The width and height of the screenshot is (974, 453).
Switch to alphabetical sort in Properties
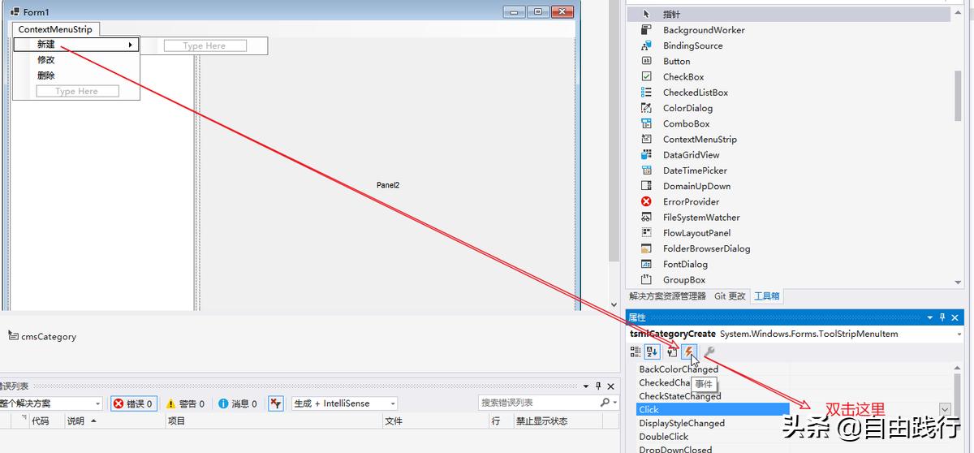pos(653,352)
